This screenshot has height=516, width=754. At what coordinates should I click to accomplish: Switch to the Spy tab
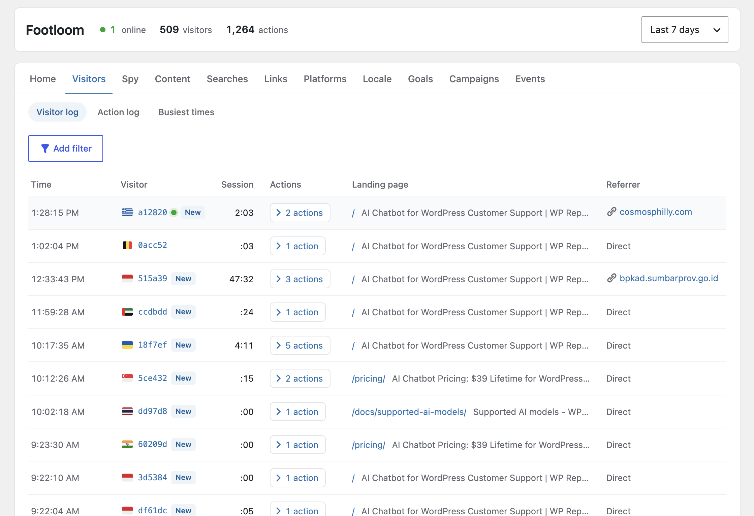point(130,79)
